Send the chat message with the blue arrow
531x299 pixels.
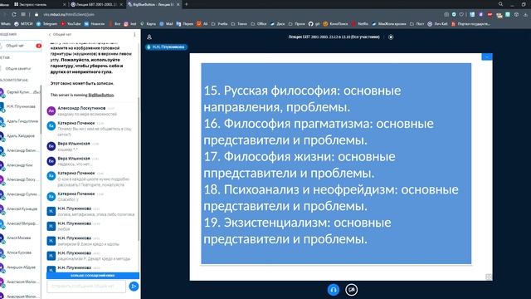(134, 287)
